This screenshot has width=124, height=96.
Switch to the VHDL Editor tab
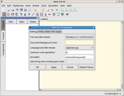click(44, 32)
